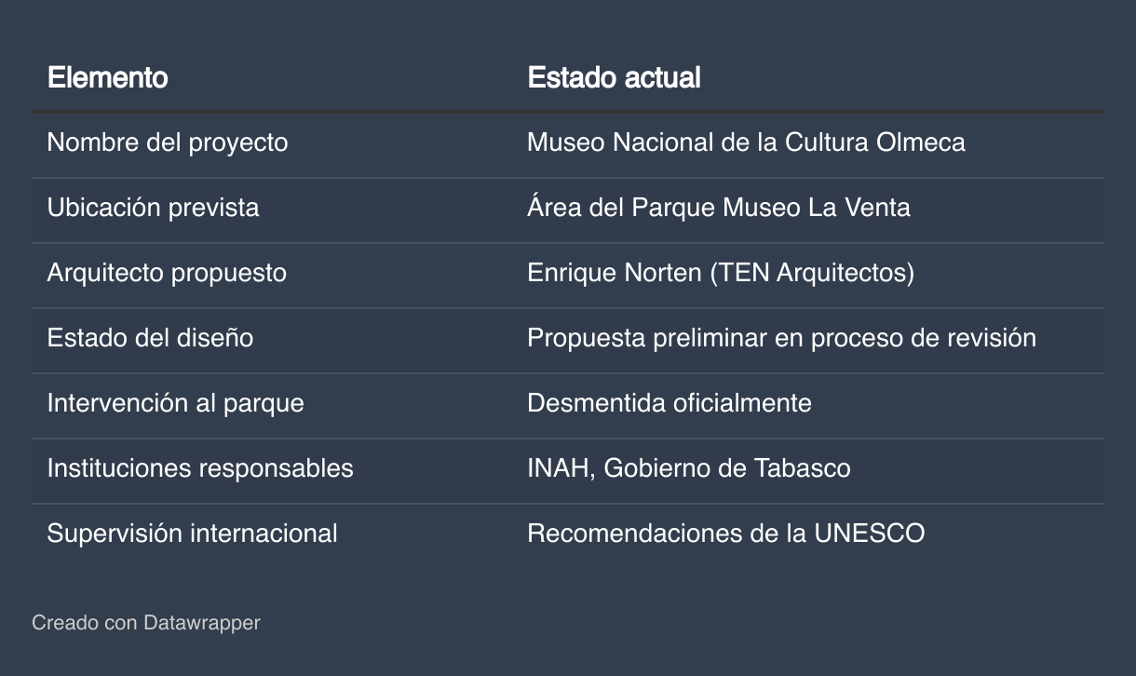1136x676 pixels.
Task: Click the Estado actual column header
Action: pyautogui.click(x=614, y=77)
